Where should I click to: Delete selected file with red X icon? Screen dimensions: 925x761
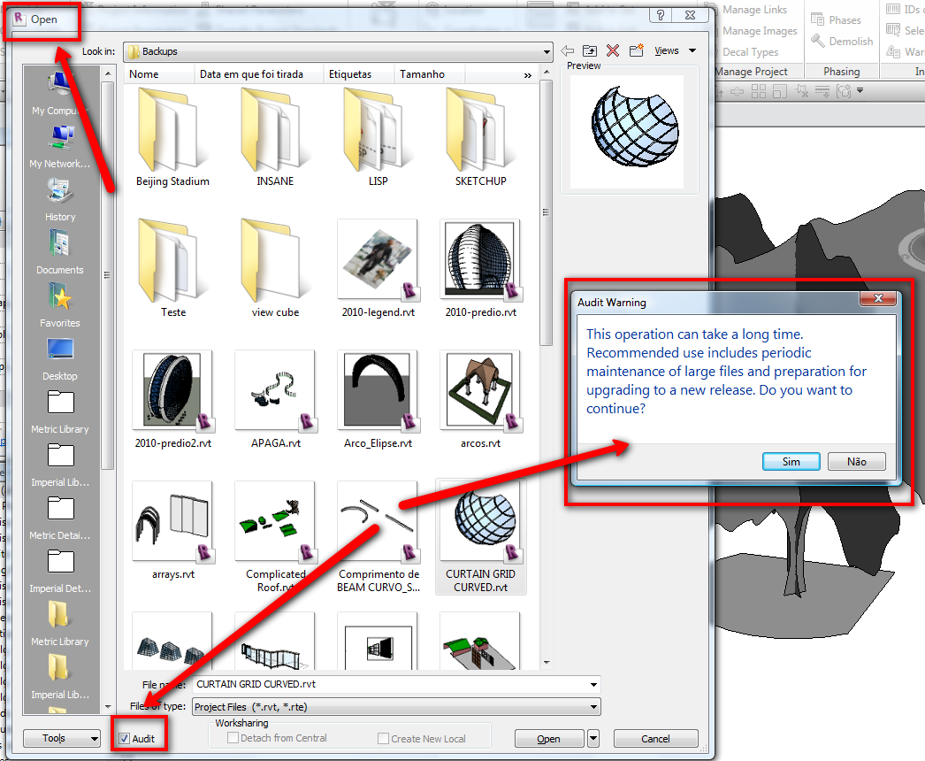tap(613, 50)
